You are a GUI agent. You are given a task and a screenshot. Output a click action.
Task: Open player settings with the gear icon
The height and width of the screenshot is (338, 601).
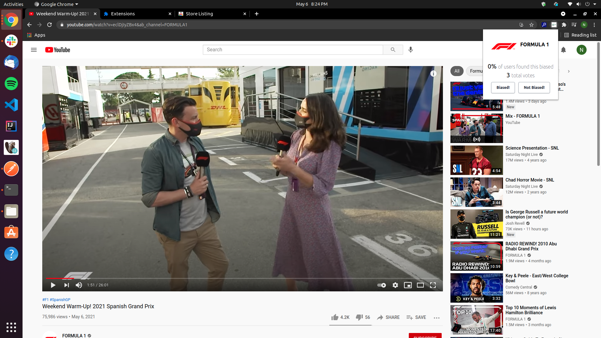[395, 285]
